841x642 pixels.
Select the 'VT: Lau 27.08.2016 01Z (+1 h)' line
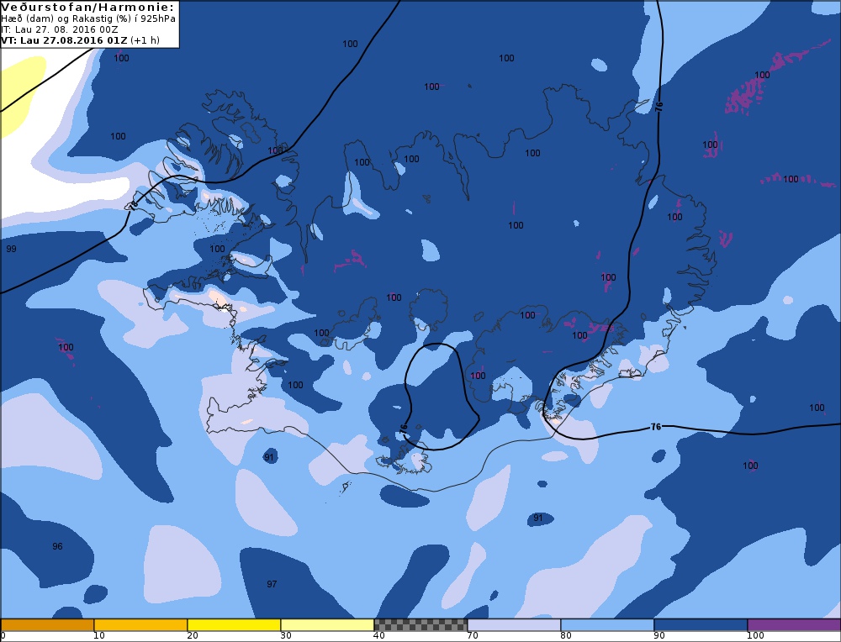(80, 40)
